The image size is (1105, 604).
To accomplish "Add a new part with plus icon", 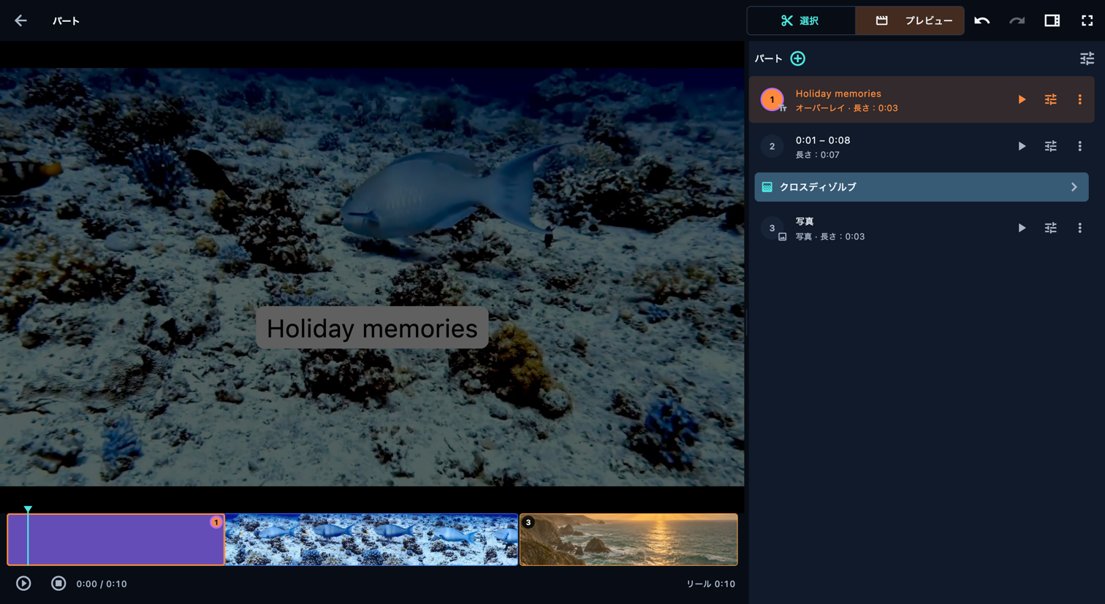I will pyautogui.click(x=798, y=58).
